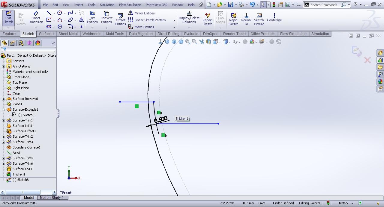Select the Circle sketch tool

60,13
